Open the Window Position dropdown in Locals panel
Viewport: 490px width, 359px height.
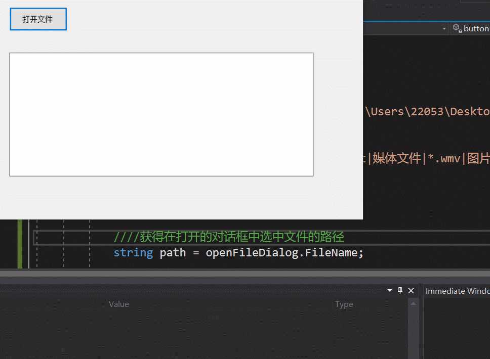coord(390,291)
